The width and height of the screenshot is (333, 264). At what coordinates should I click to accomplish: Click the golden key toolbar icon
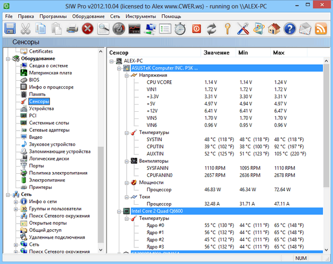(228, 28)
